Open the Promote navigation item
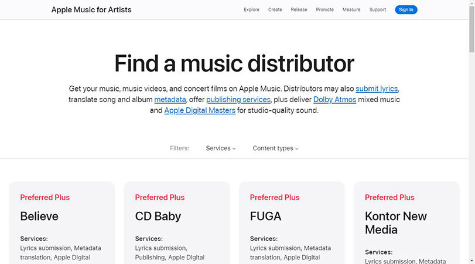This screenshot has width=475, height=264. click(324, 10)
